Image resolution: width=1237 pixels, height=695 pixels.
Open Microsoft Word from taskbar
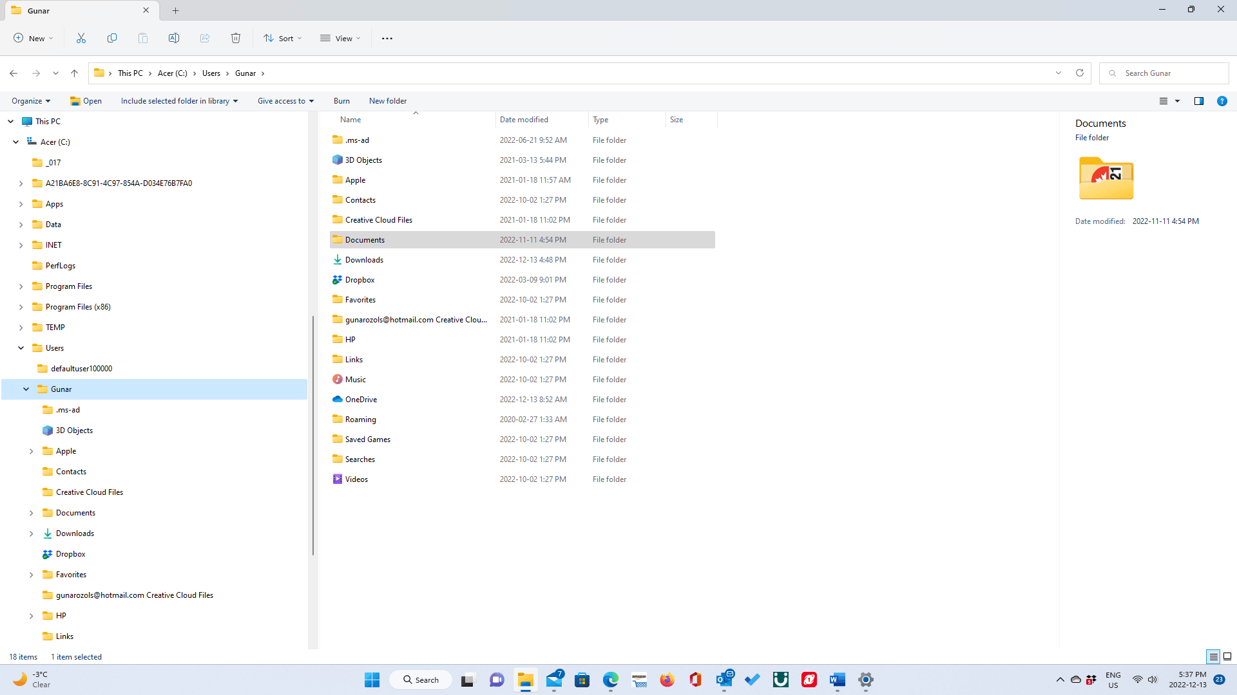pyautogui.click(x=838, y=680)
